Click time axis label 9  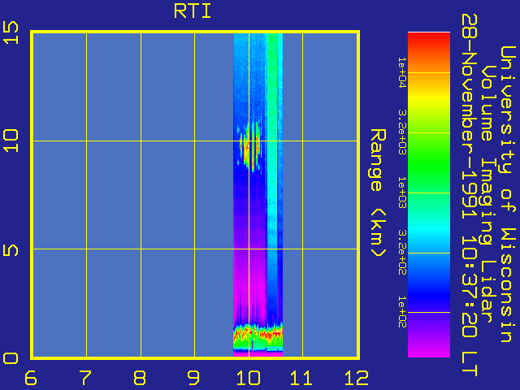point(193,378)
